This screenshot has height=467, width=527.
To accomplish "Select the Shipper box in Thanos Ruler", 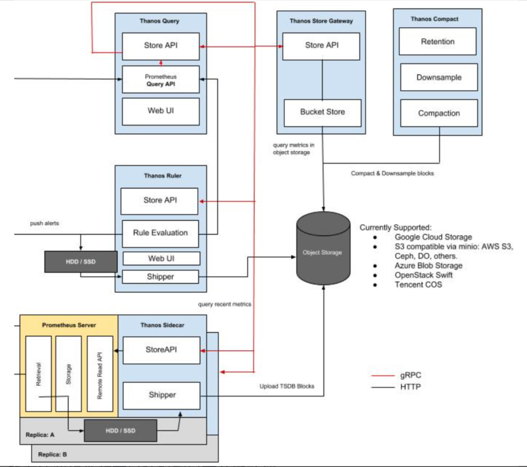I will click(x=160, y=277).
